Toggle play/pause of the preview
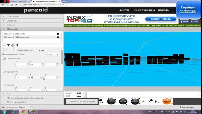 click(79, 93)
